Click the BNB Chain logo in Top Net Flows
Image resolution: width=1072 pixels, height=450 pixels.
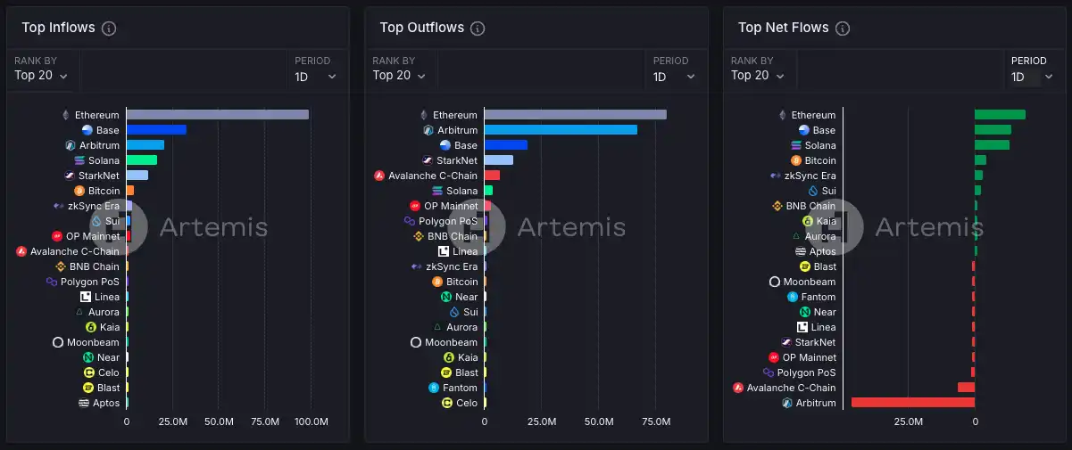777,206
